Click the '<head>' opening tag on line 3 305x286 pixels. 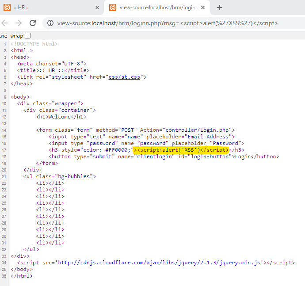[20, 57]
